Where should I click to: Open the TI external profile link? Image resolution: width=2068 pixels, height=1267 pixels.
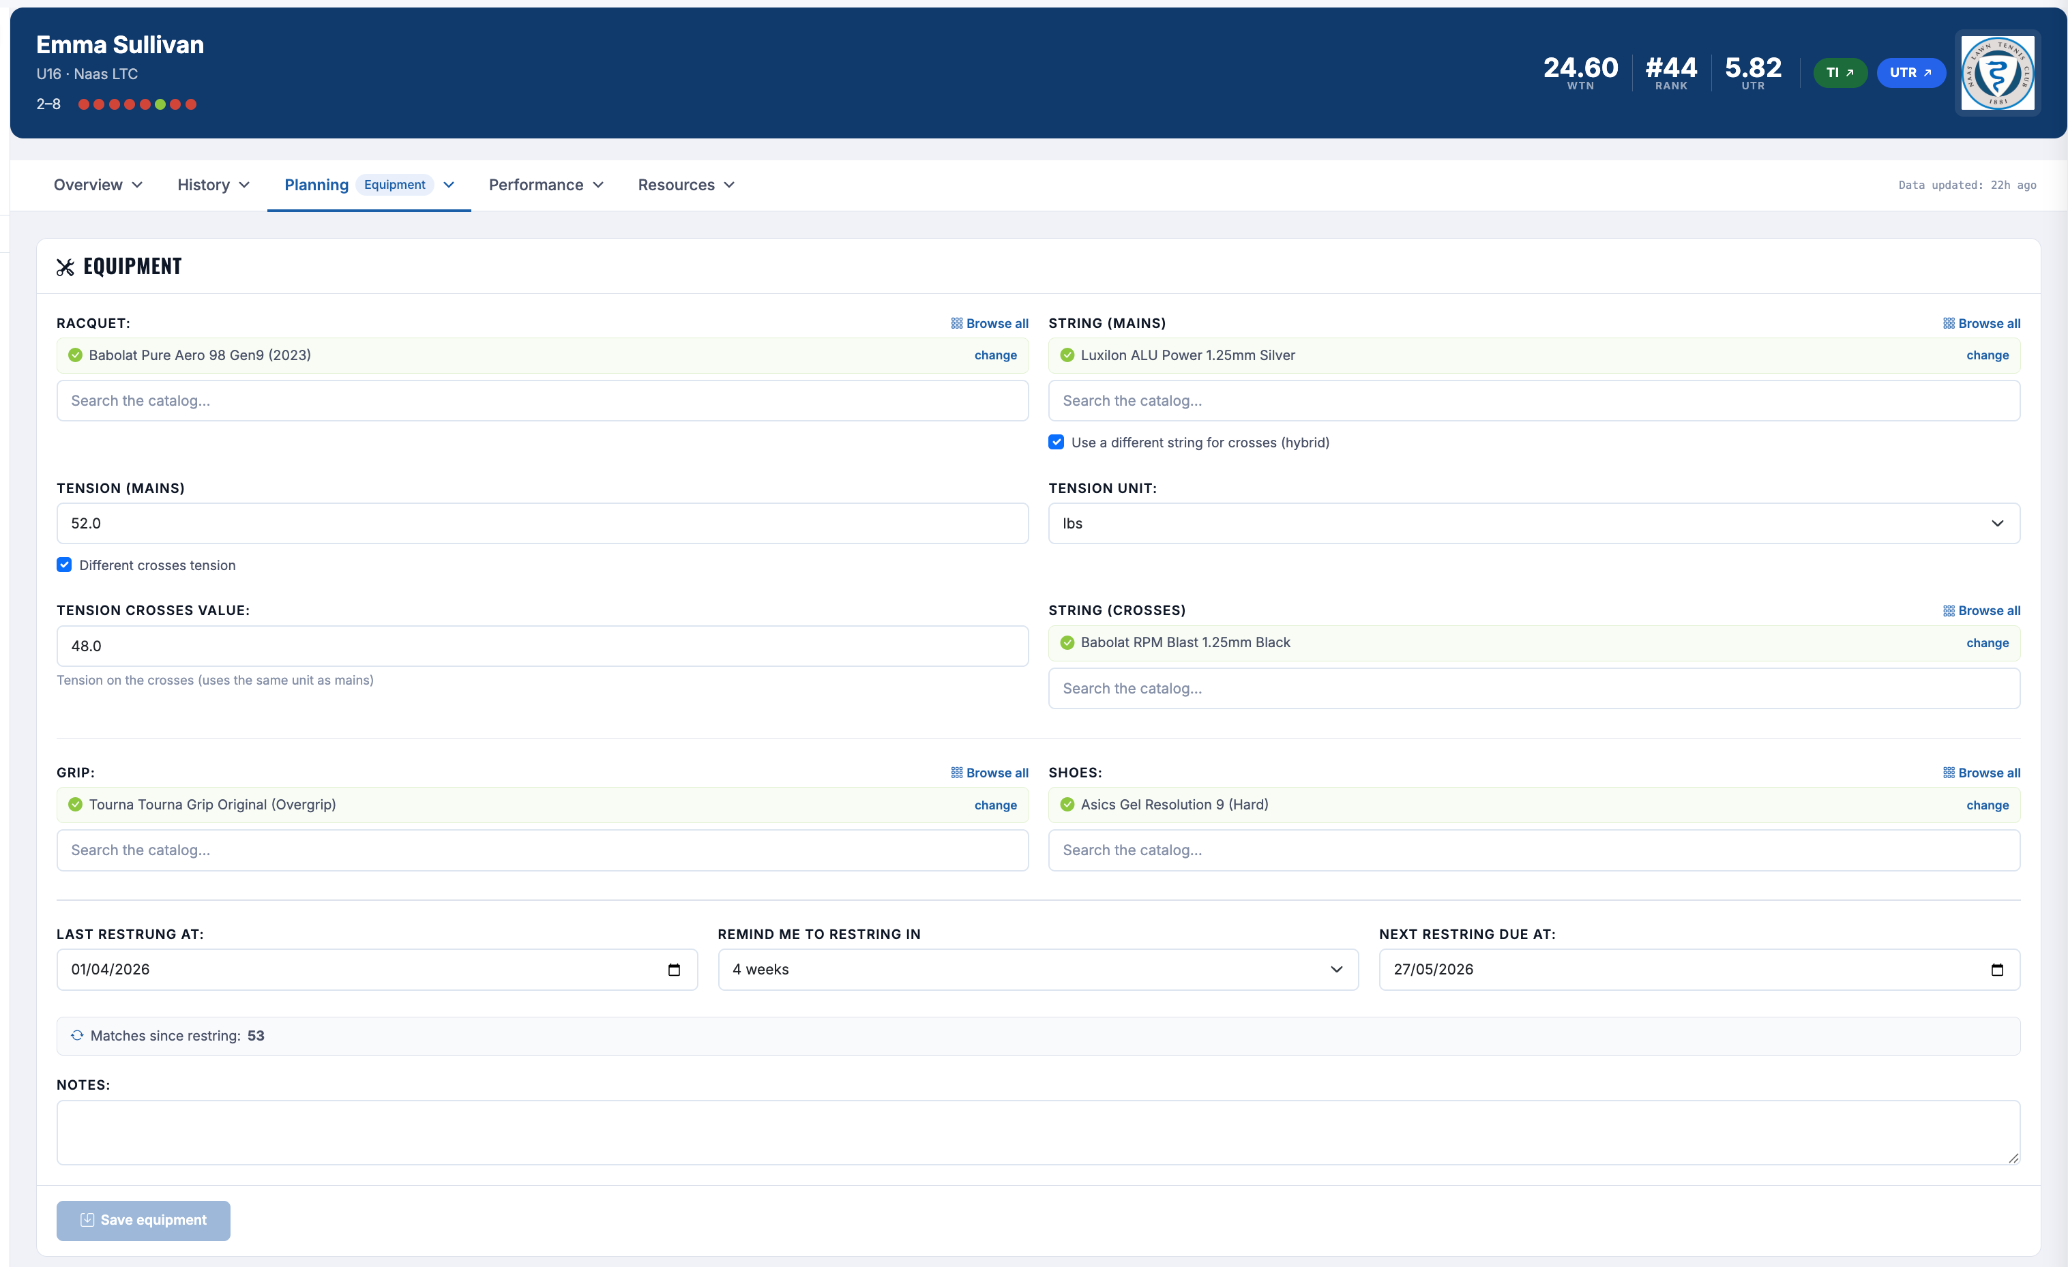click(x=1840, y=73)
